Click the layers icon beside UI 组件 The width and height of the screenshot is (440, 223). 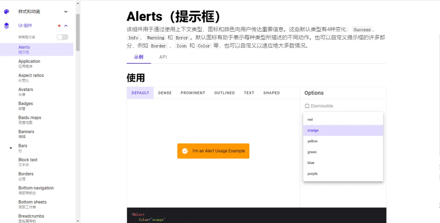pyautogui.click(x=7, y=26)
